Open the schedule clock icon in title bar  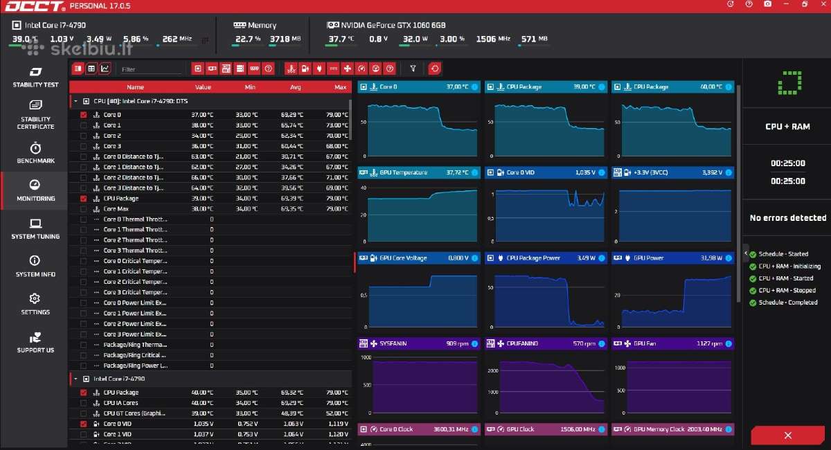click(x=730, y=4)
